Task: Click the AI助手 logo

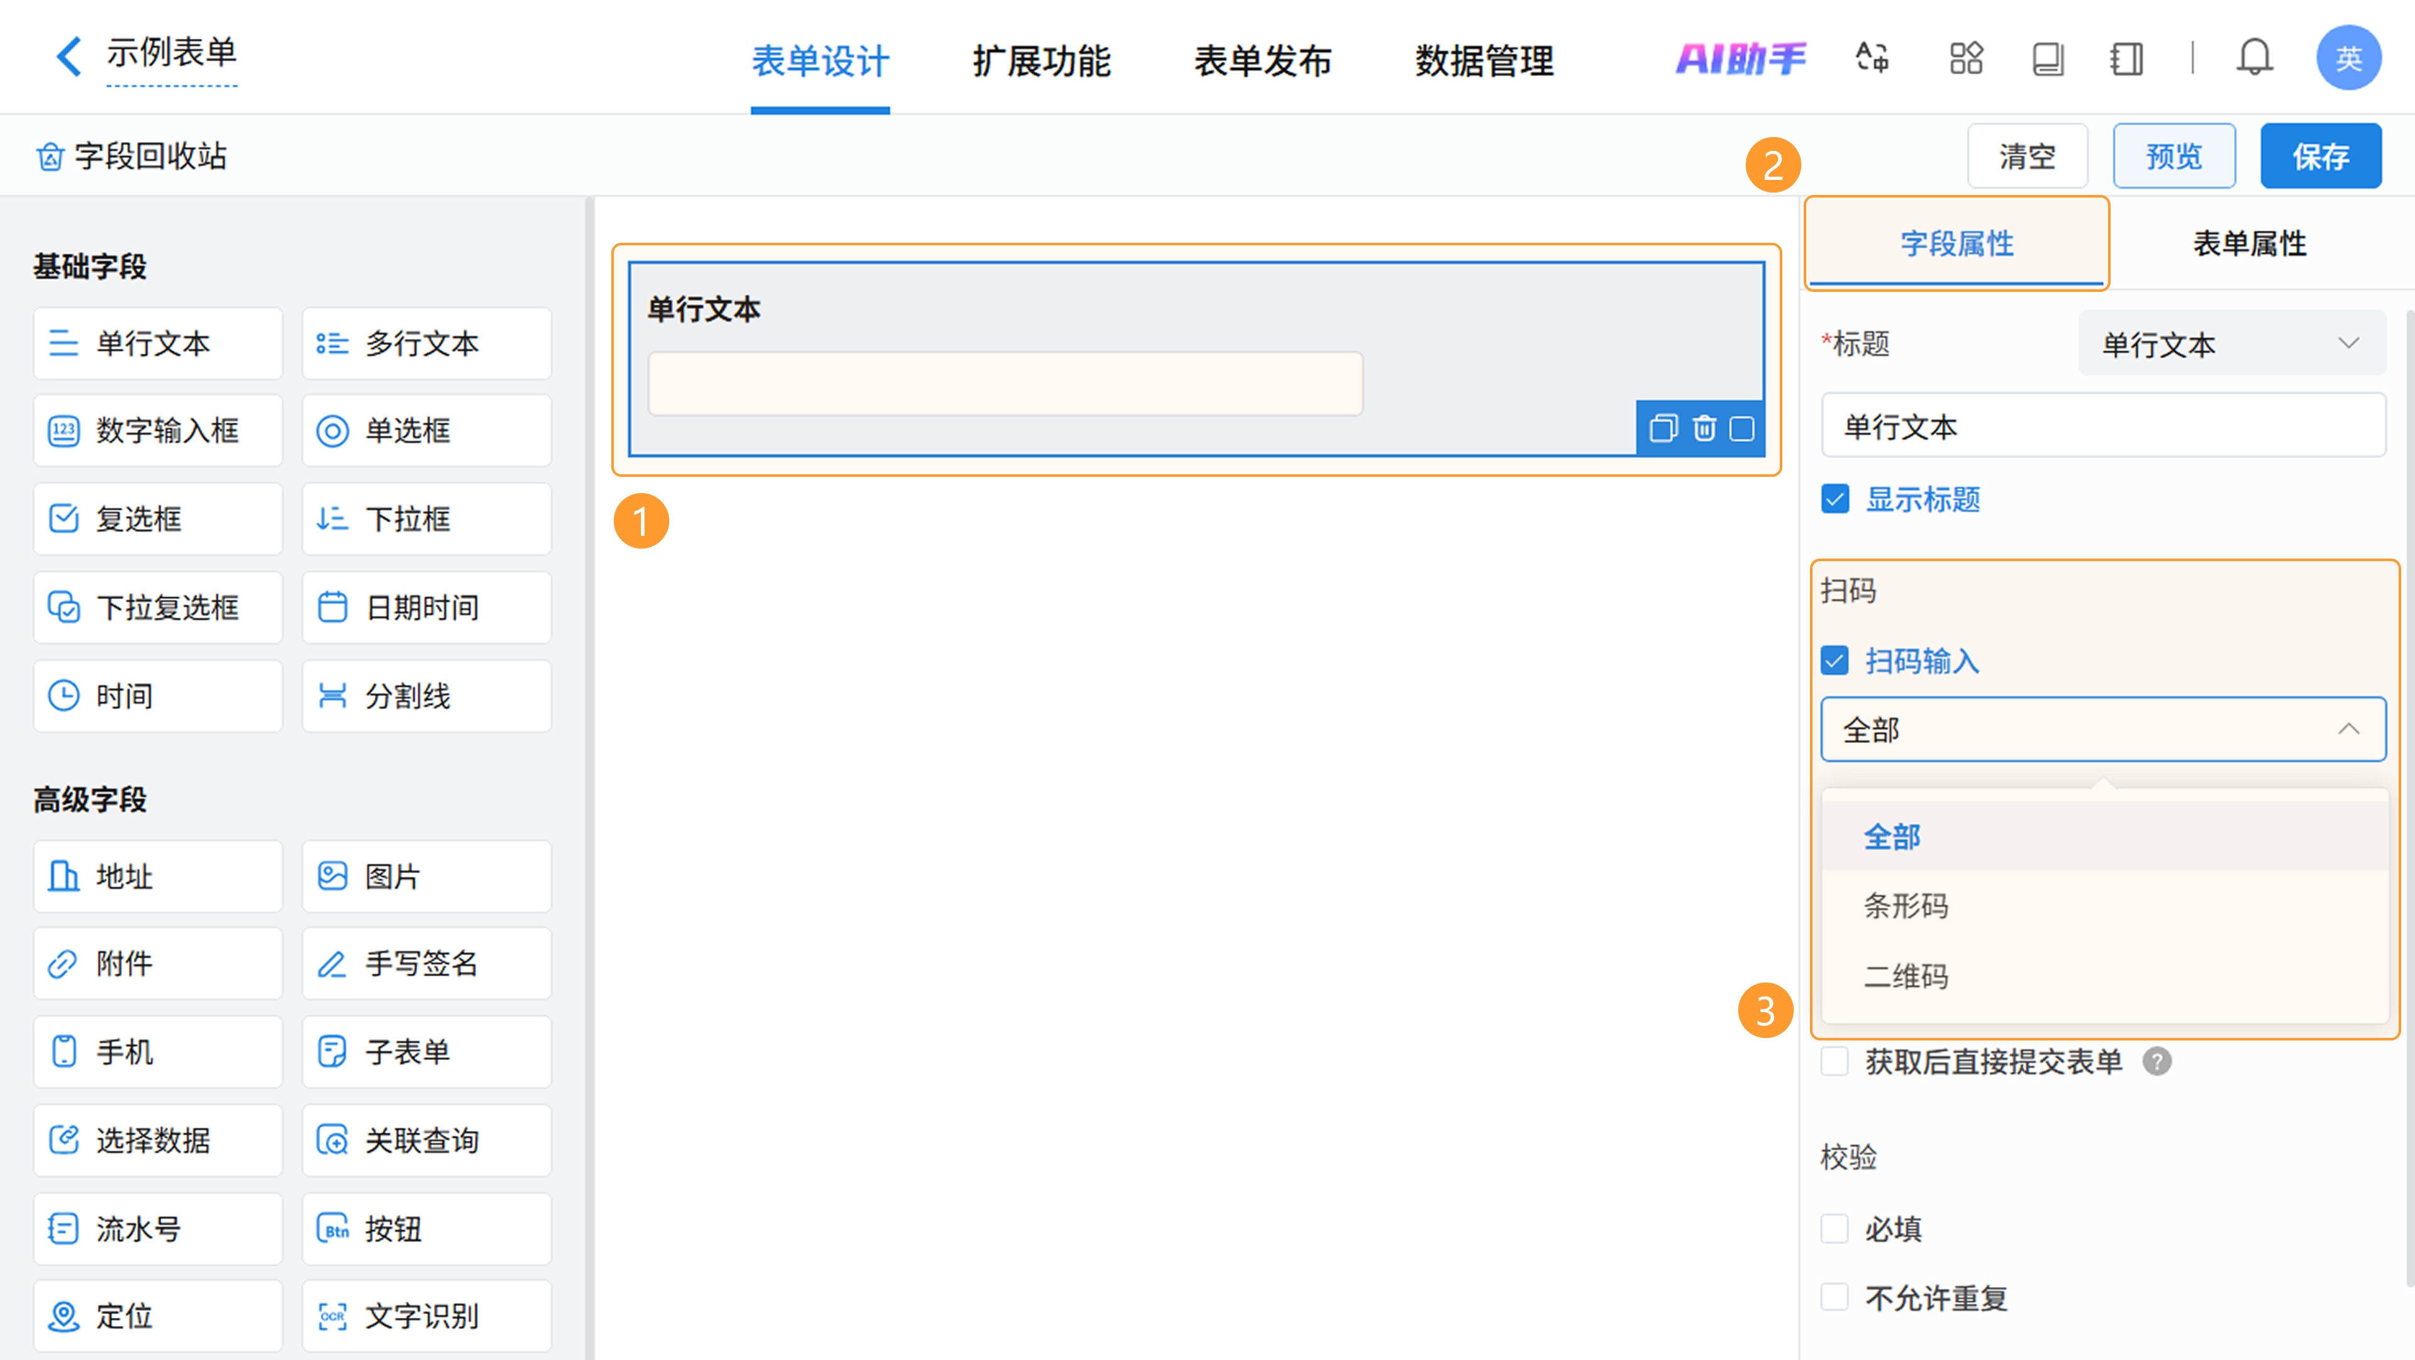Action: [x=1740, y=58]
